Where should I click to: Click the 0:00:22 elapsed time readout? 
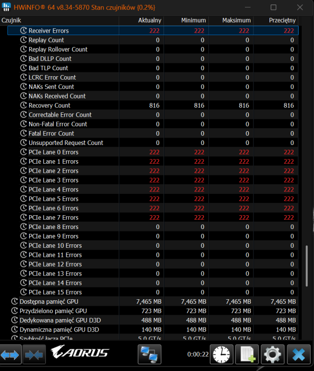(198, 354)
